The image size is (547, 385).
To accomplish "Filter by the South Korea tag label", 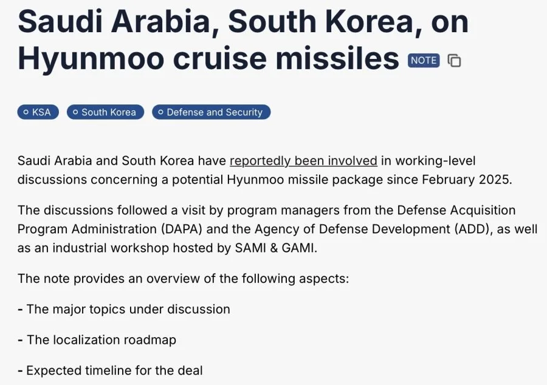I will pyautogui.click(x=109, y=112).
